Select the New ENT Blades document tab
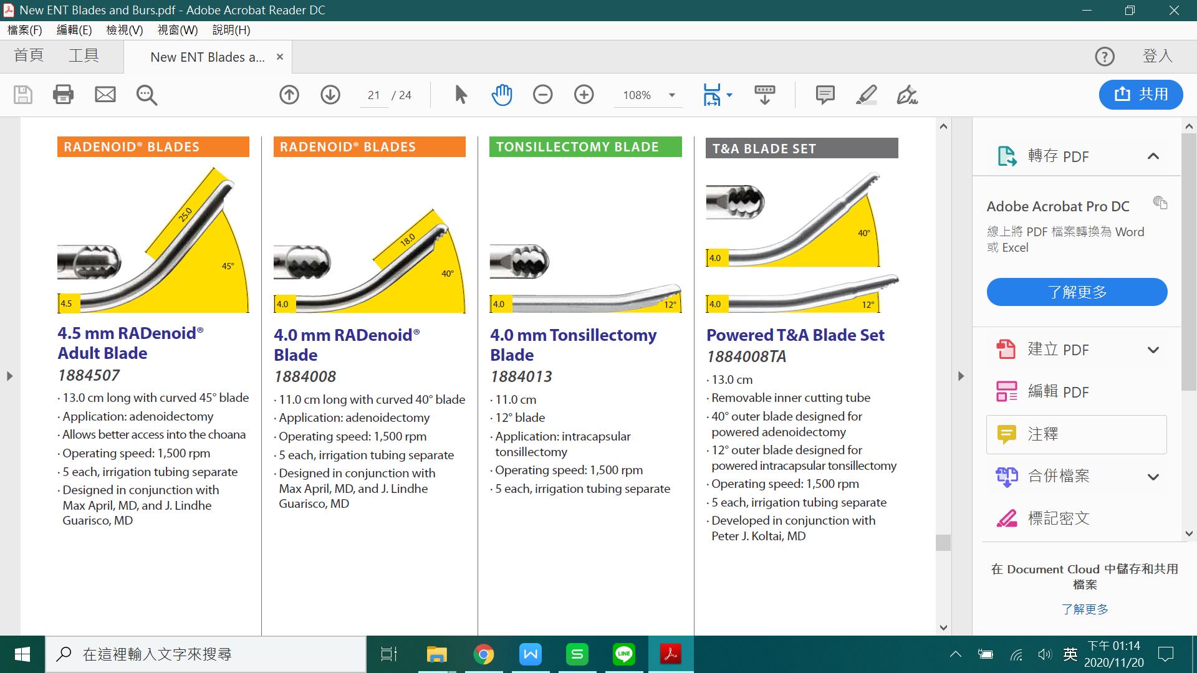 pos(208,57)
